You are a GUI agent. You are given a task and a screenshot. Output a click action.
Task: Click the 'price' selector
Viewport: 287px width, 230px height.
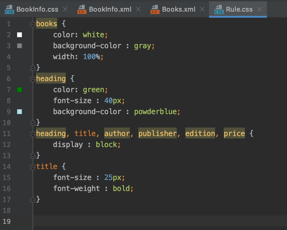click(234, 133)
